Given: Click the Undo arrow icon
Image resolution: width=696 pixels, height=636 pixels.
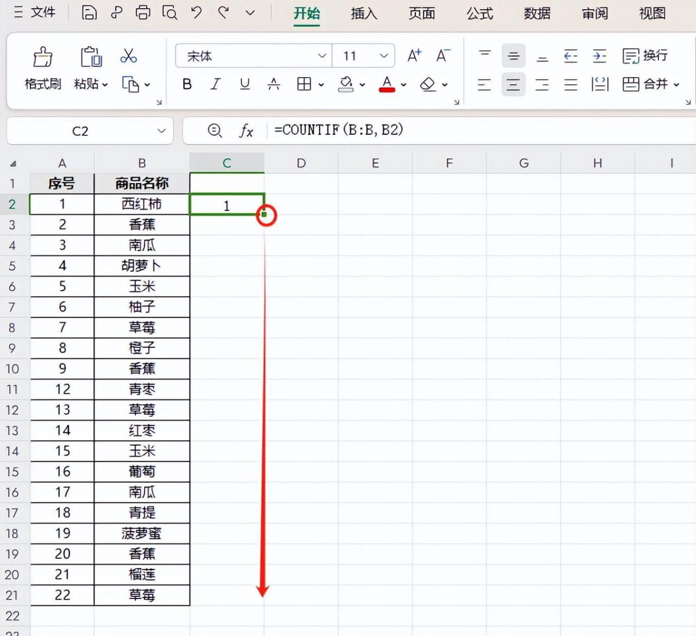Looking at the screenshot, I should click(x=196, y=13).
